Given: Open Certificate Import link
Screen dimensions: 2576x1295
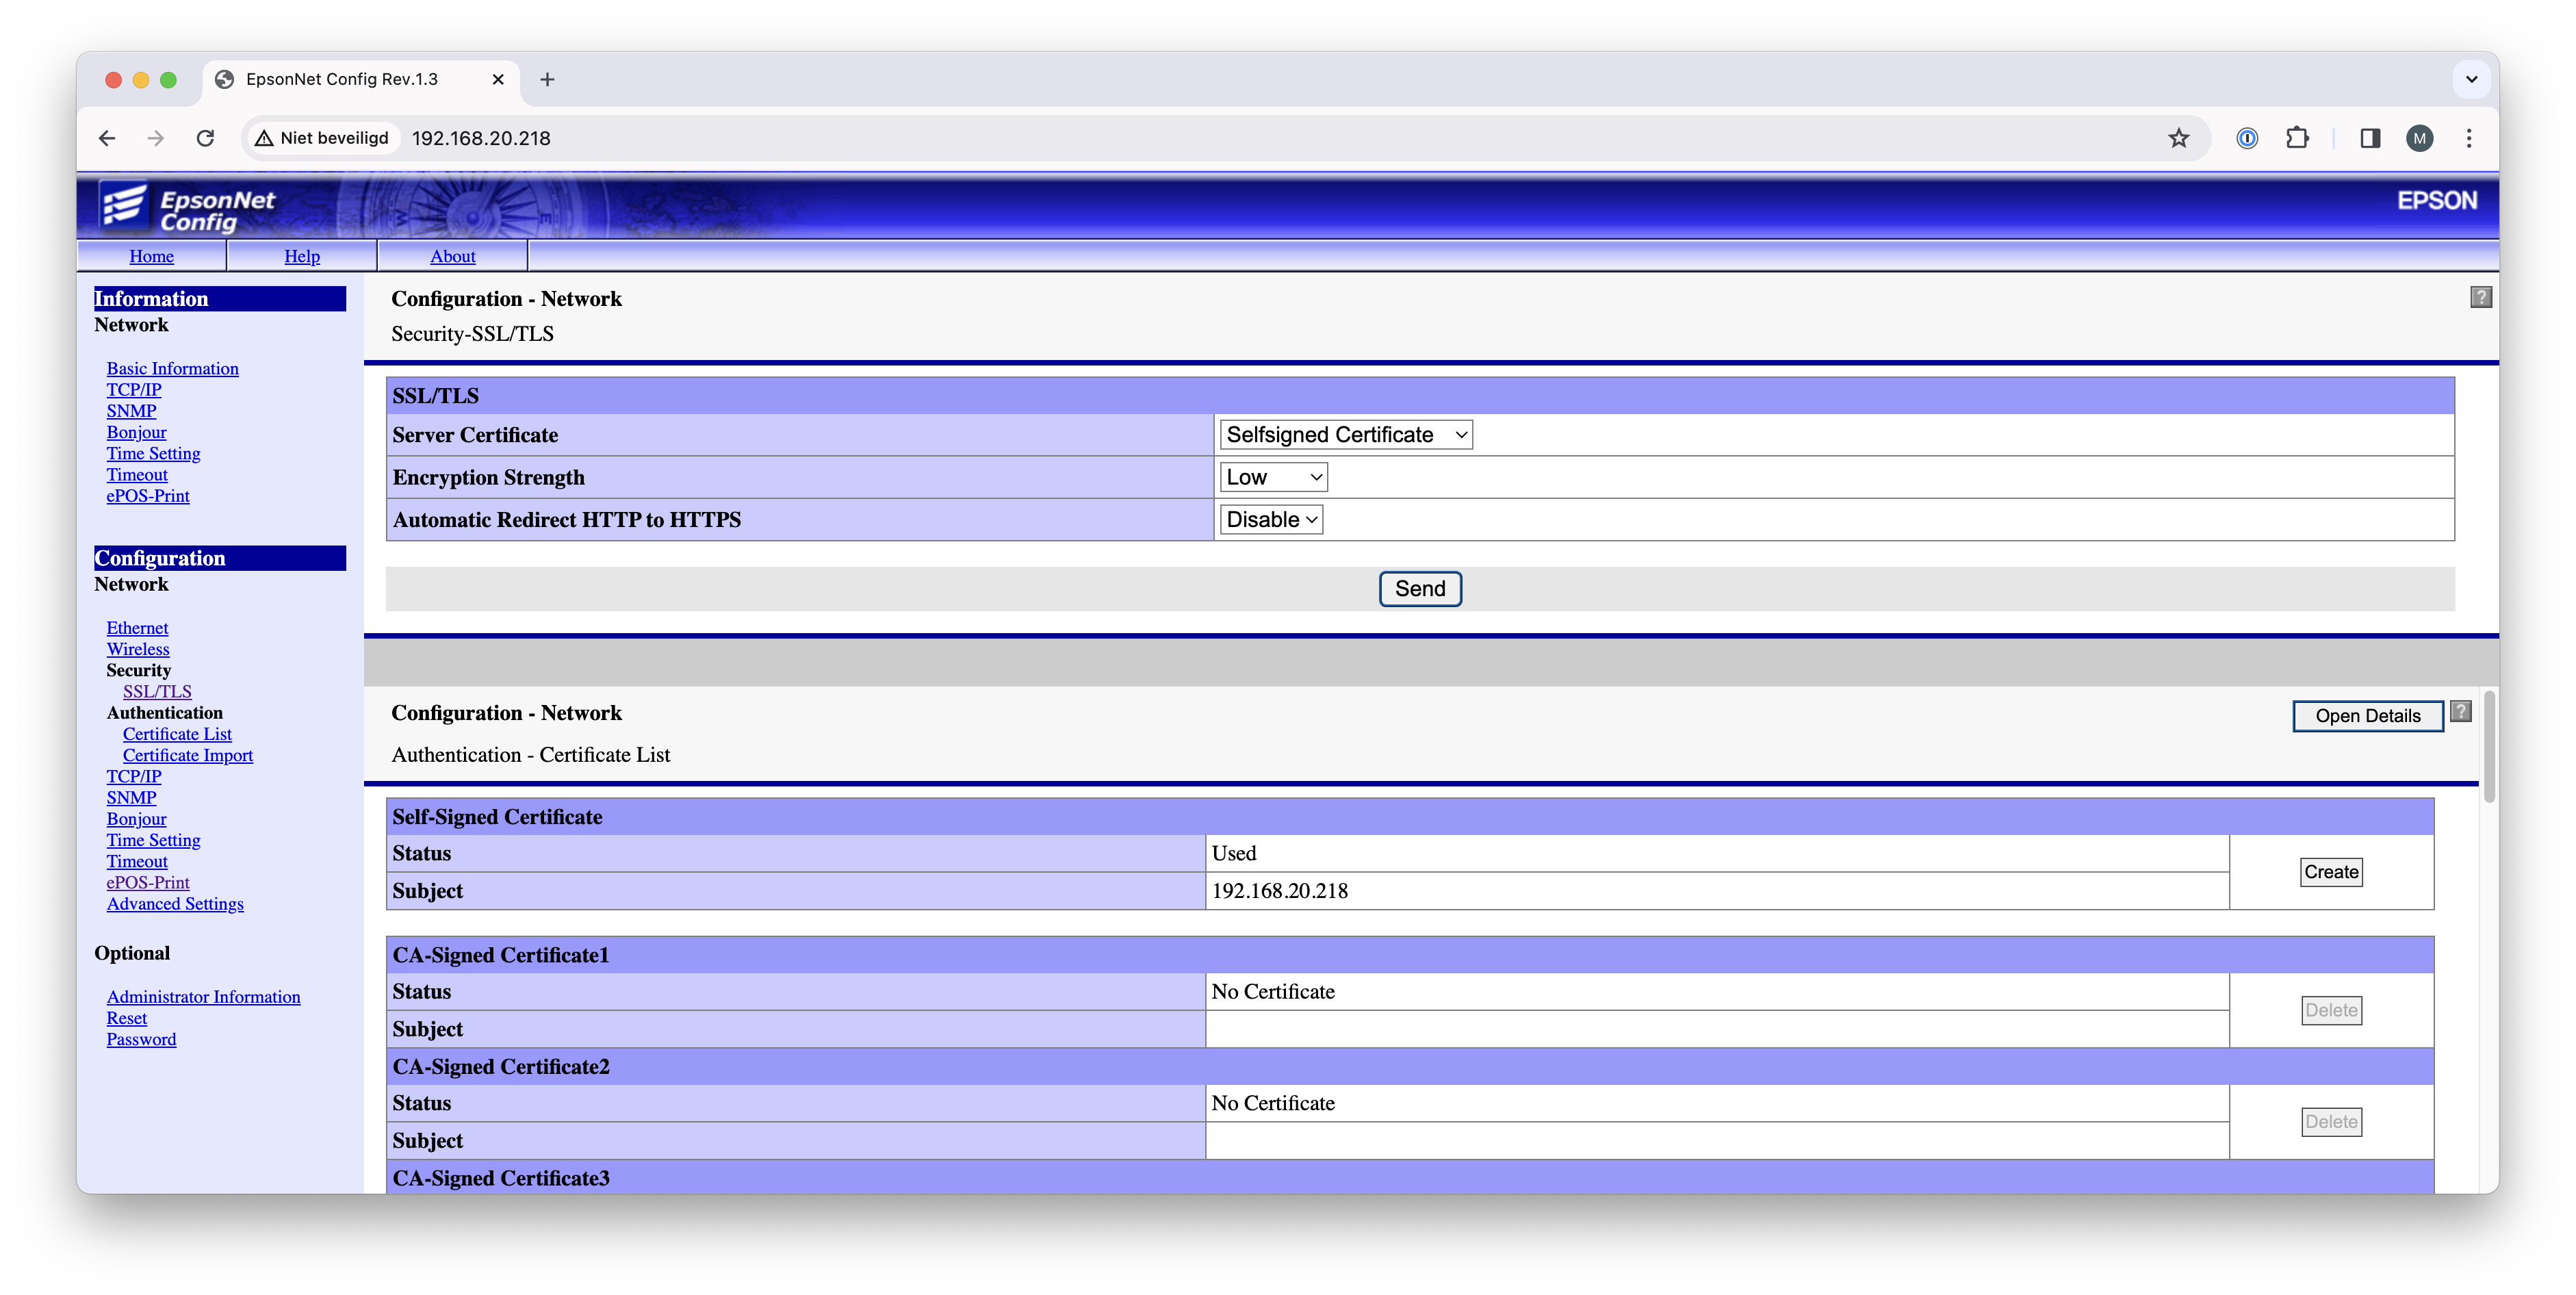Looking at the screenshot, I should point(188,755).
